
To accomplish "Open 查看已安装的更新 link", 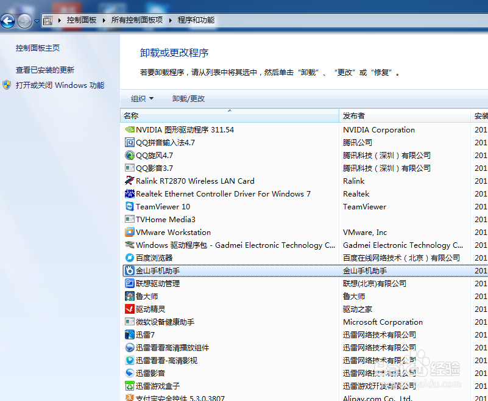I will 45,70.
